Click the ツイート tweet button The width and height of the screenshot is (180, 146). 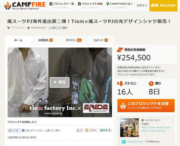pyautogui.click(x=105, y=130)
